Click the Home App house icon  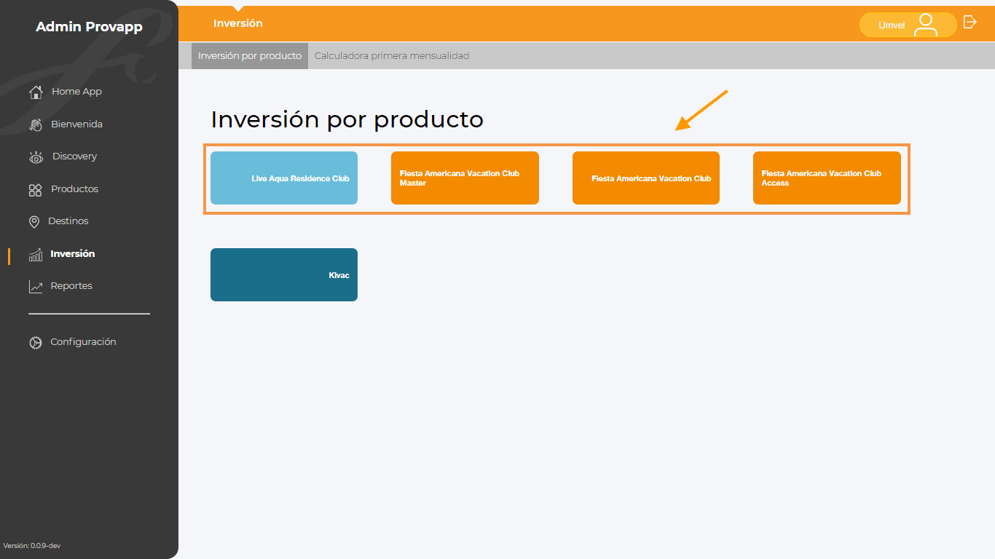[x=36, y=92]
